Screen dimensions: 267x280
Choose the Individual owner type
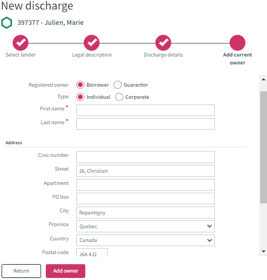[x=80, y=97]
